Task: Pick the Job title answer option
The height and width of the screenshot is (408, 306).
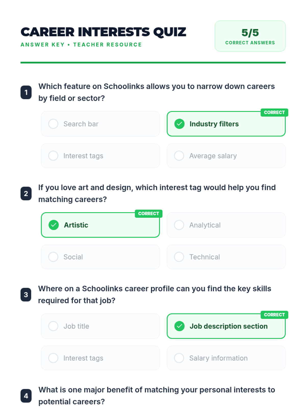Action: 100,326
